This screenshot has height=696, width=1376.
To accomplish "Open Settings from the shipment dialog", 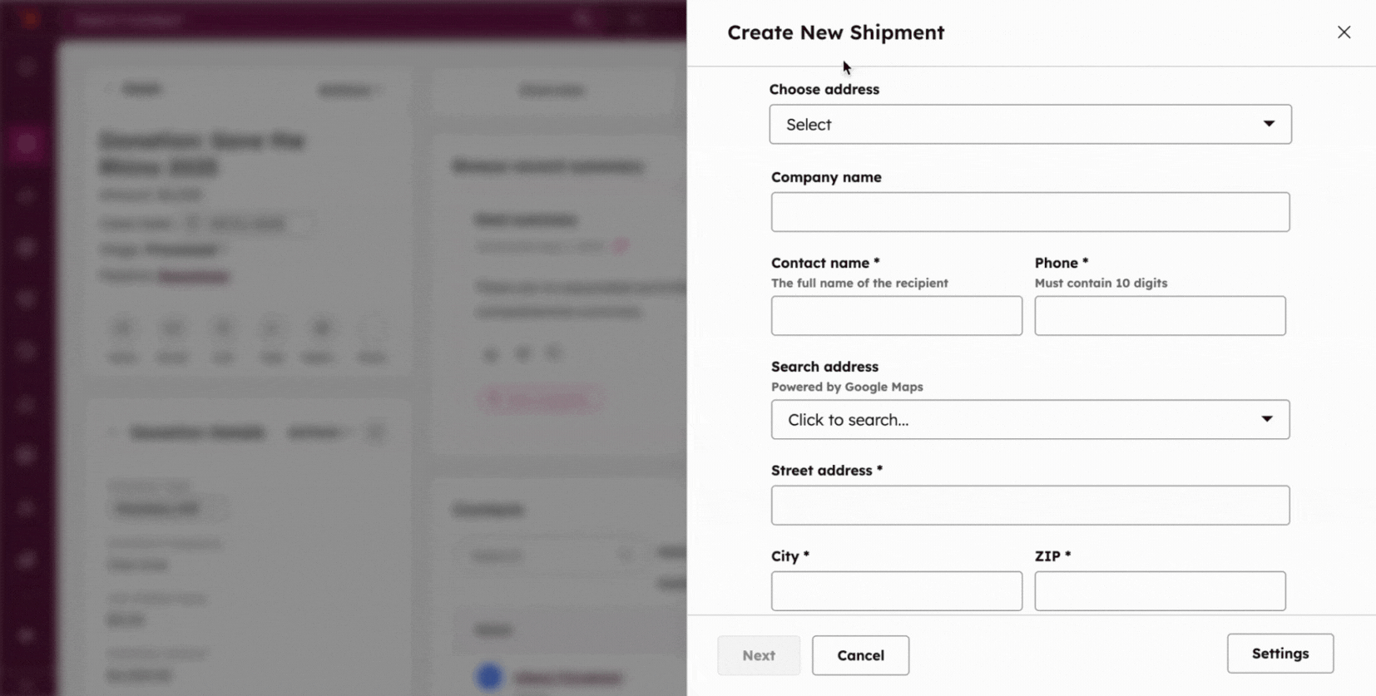I will pyautogui.click(x=1279, y=654).
